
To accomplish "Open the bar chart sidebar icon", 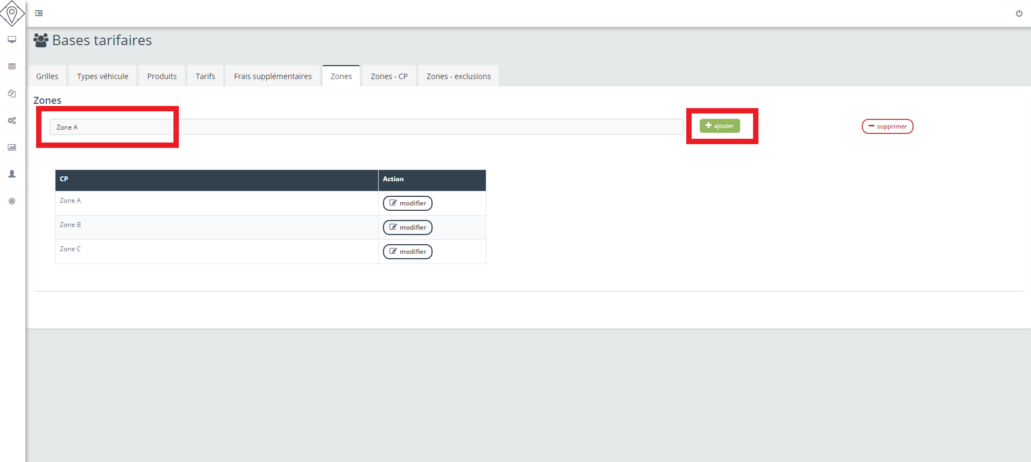I will click(12, 147).
